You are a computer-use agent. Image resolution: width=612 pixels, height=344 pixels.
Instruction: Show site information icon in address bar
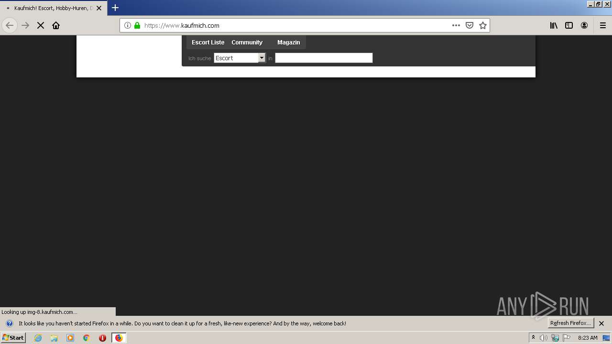tap(128, 25)
